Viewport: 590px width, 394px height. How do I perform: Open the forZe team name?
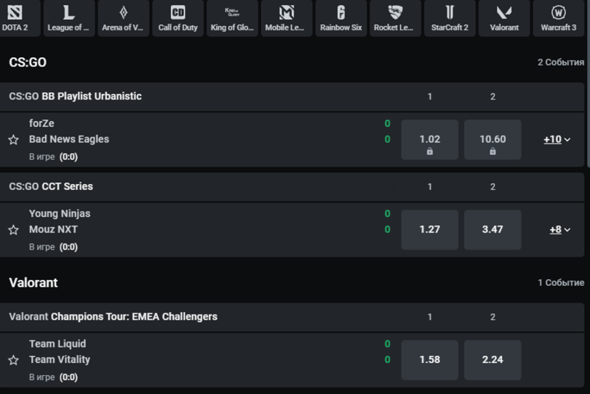(x=41, y=123)
